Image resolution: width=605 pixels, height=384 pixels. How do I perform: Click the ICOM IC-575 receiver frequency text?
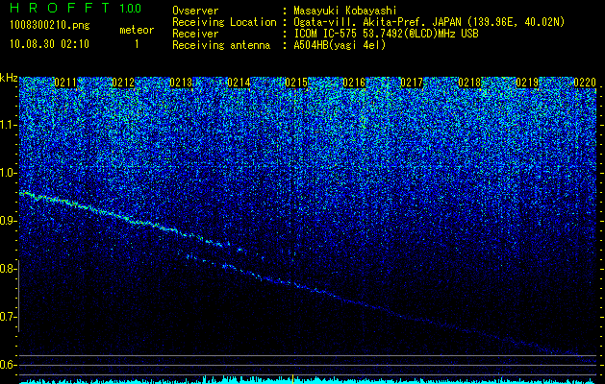click(387, 34)
